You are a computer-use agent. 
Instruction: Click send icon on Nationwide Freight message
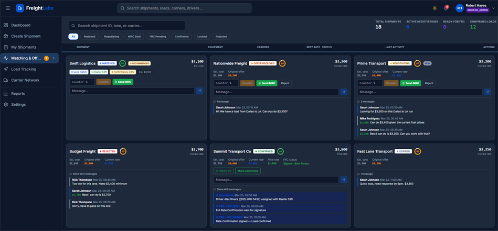(x=344, y=92)
